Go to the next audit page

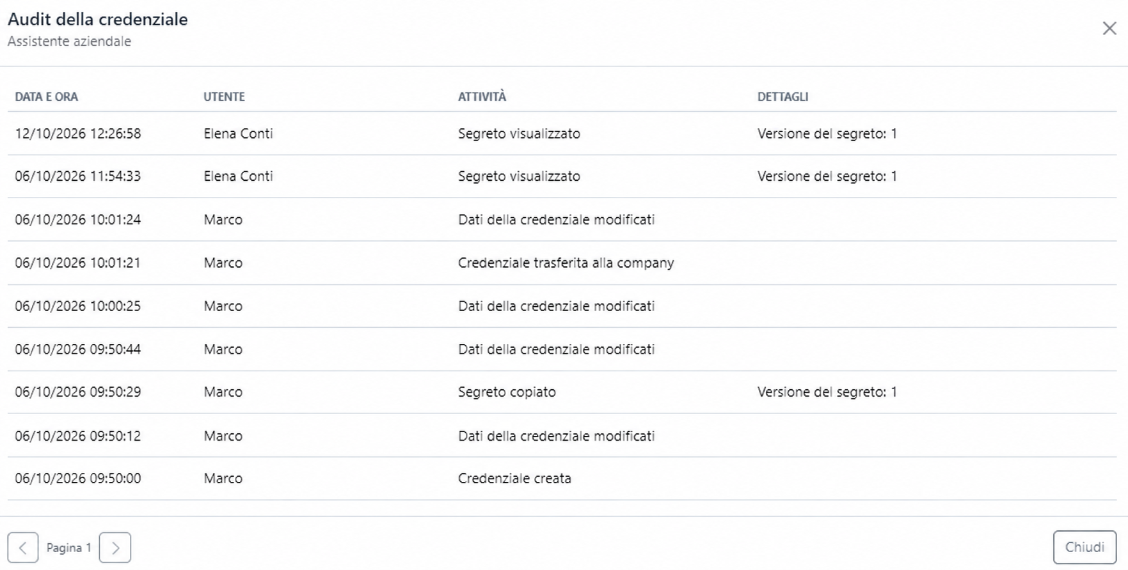[x=115, y=548]
